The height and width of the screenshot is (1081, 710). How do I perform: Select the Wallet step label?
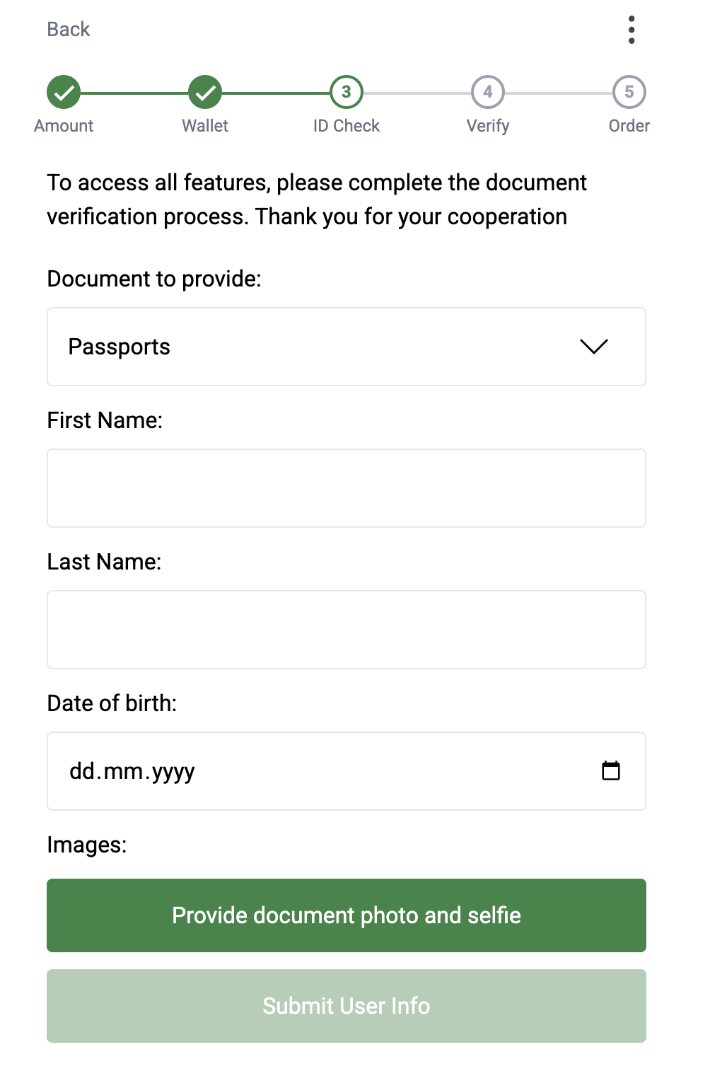click(x=205, y=126)
